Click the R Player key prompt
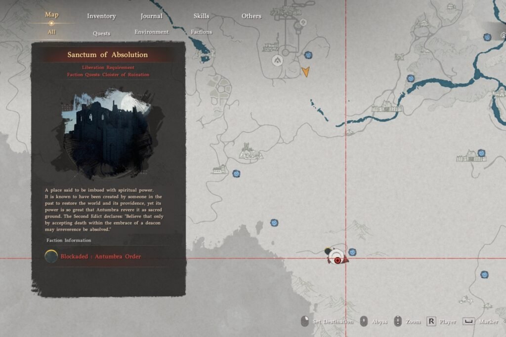 click(430, 322)
